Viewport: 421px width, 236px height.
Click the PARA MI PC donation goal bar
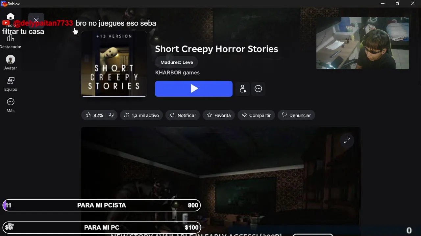click(102, 227)
